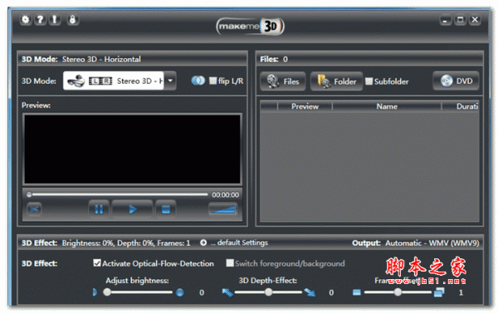The width and height of the screenshot is (498, 313).
Task: Play the preview video
Action: tap(133, 209)
